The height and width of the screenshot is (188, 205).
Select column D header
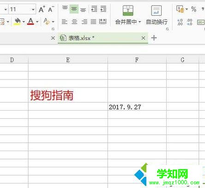(x=14, y=60)
